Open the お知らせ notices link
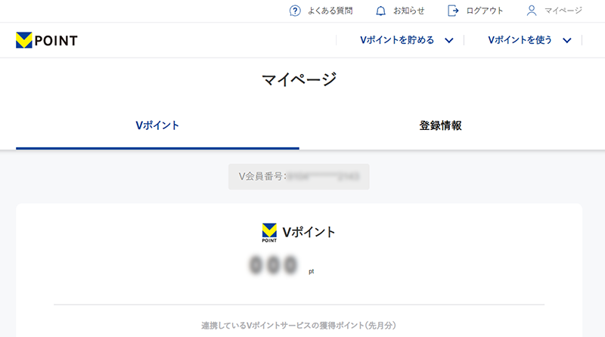 coord(408,11)
